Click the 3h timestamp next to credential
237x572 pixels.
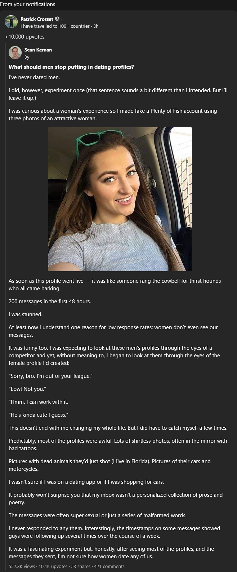pos(96,26)
